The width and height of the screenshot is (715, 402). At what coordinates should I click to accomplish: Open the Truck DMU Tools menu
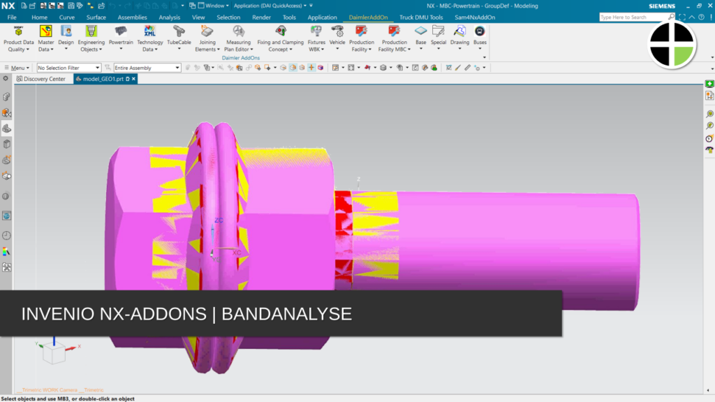pyautogui.click(x=420, y=17)
